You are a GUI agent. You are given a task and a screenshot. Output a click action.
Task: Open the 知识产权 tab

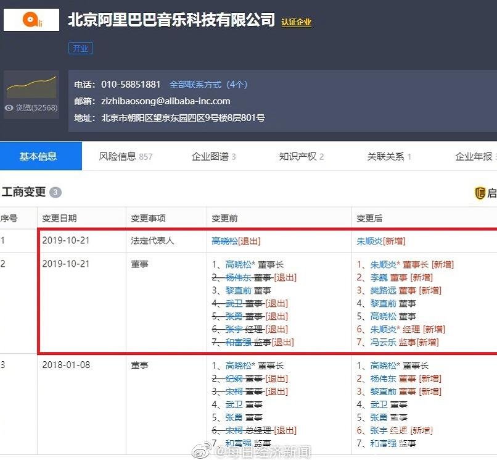[301, 156]
